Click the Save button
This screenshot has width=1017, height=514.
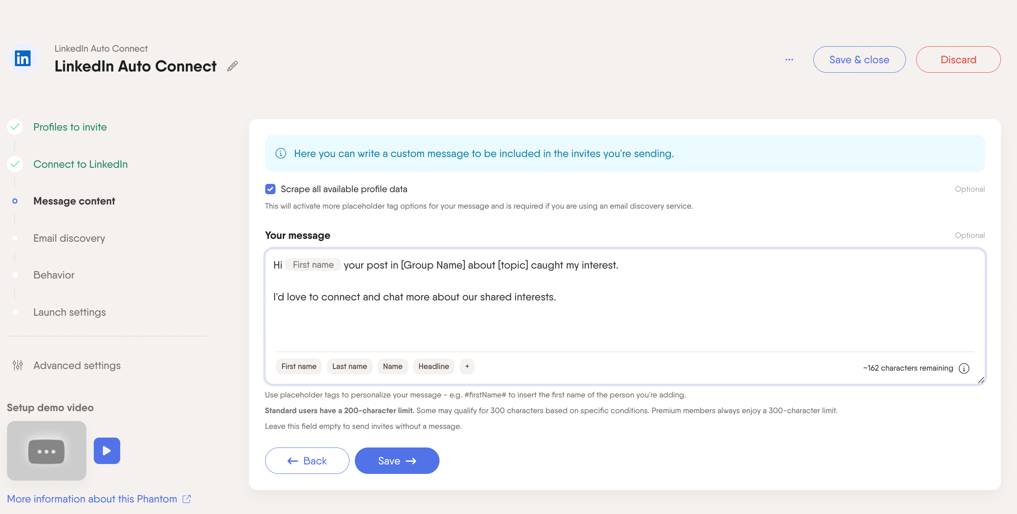tap(397, 461)
